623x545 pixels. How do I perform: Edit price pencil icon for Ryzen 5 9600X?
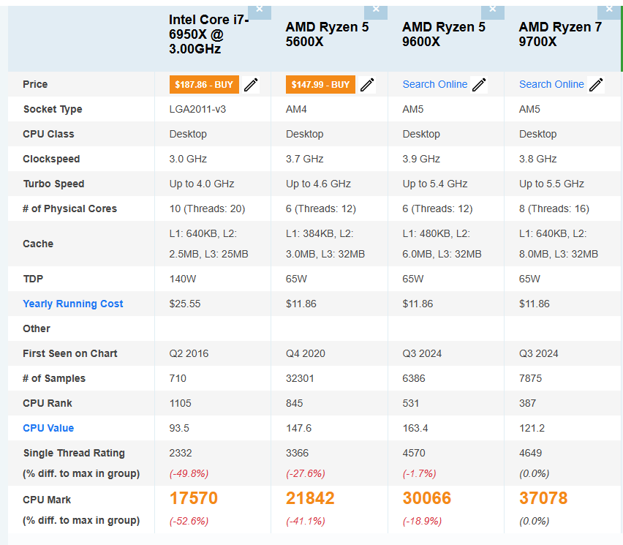pyautogui.click(x=479, y=85)
